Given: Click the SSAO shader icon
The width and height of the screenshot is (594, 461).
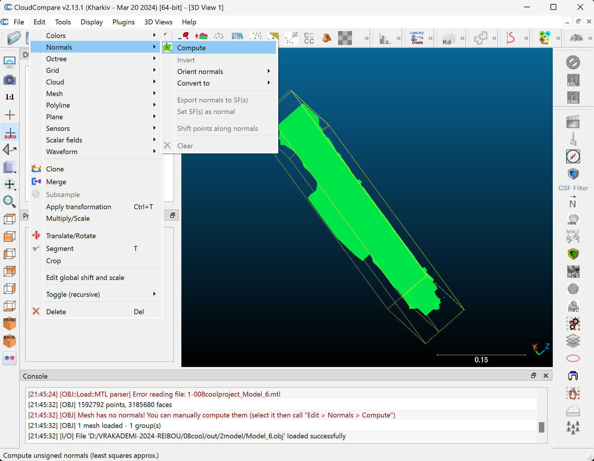Looking at the screenshot, I should (x=573, y=97).
